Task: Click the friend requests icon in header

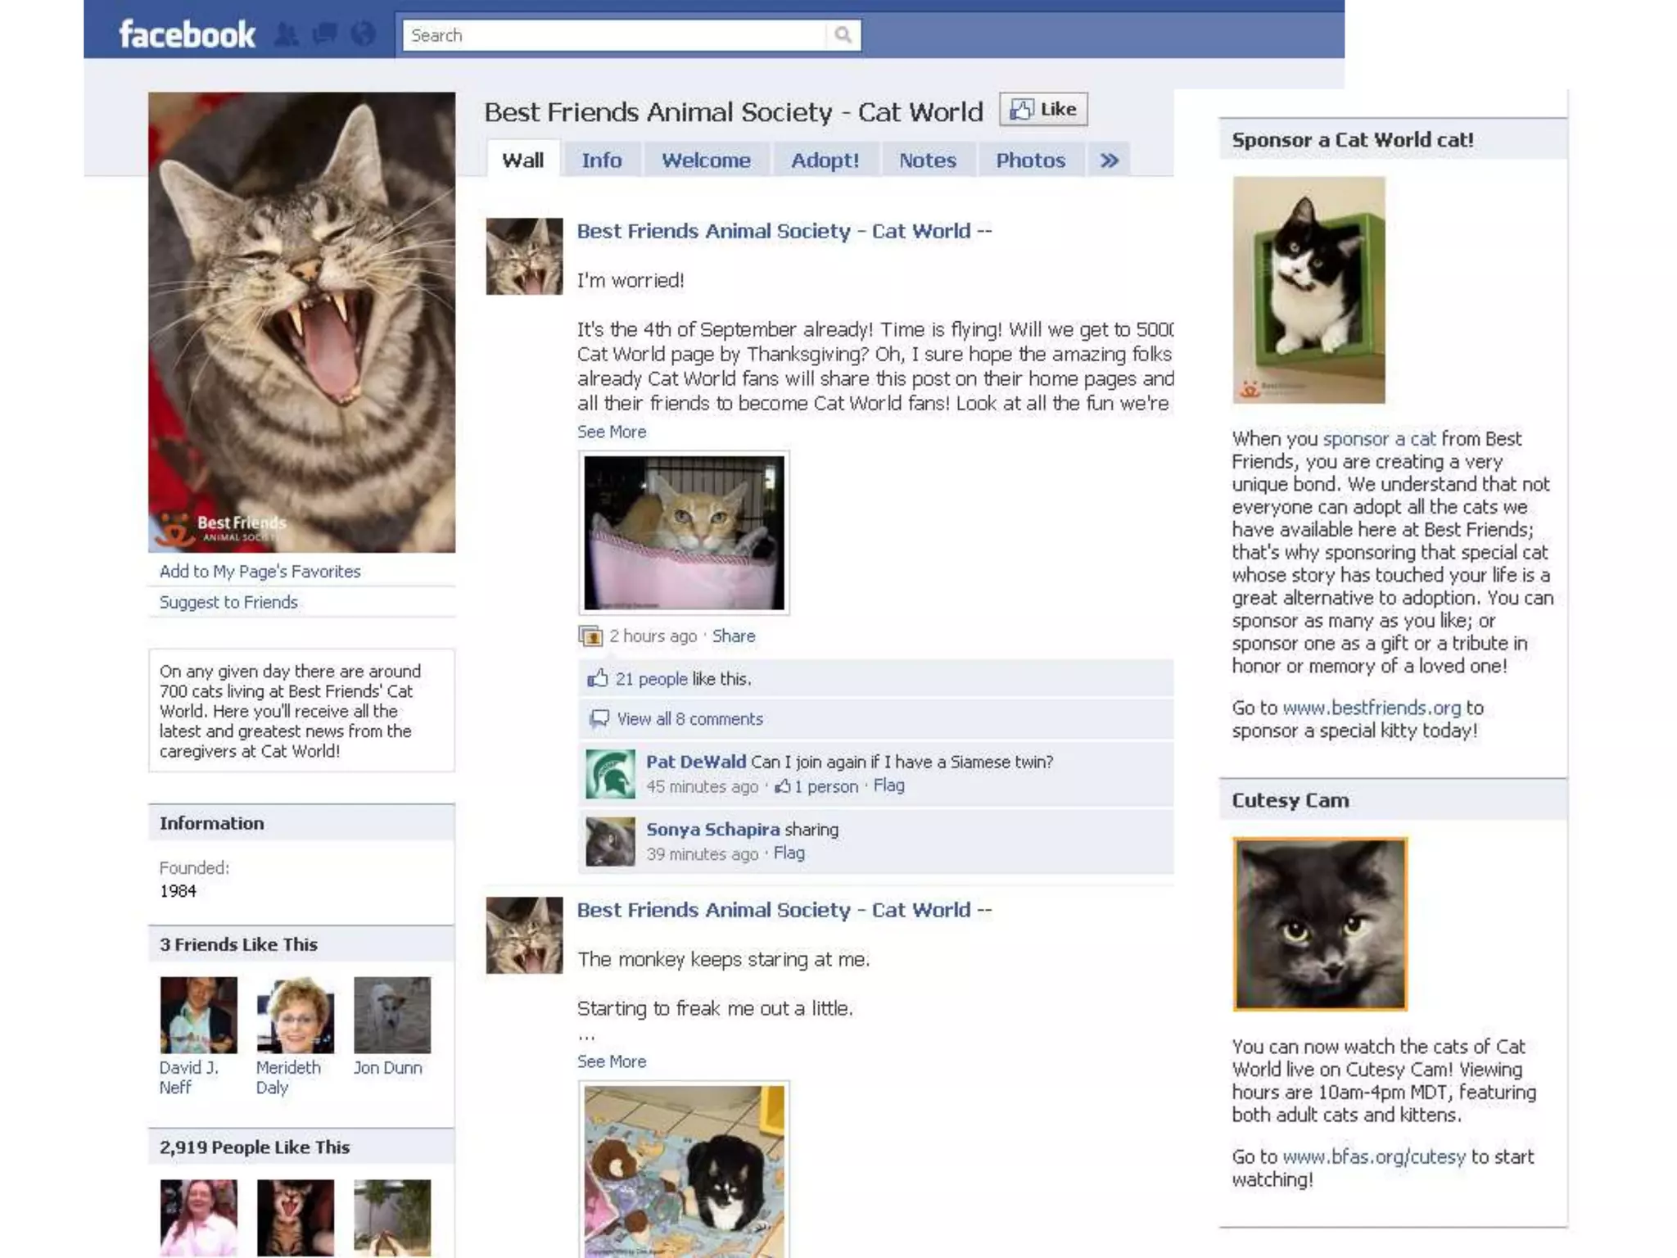Action: [287, 34]
